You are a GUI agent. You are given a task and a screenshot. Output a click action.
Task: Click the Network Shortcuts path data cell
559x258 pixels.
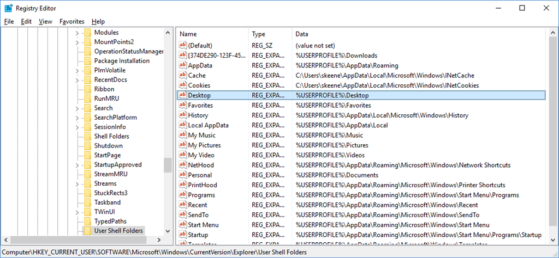point(403,165)
